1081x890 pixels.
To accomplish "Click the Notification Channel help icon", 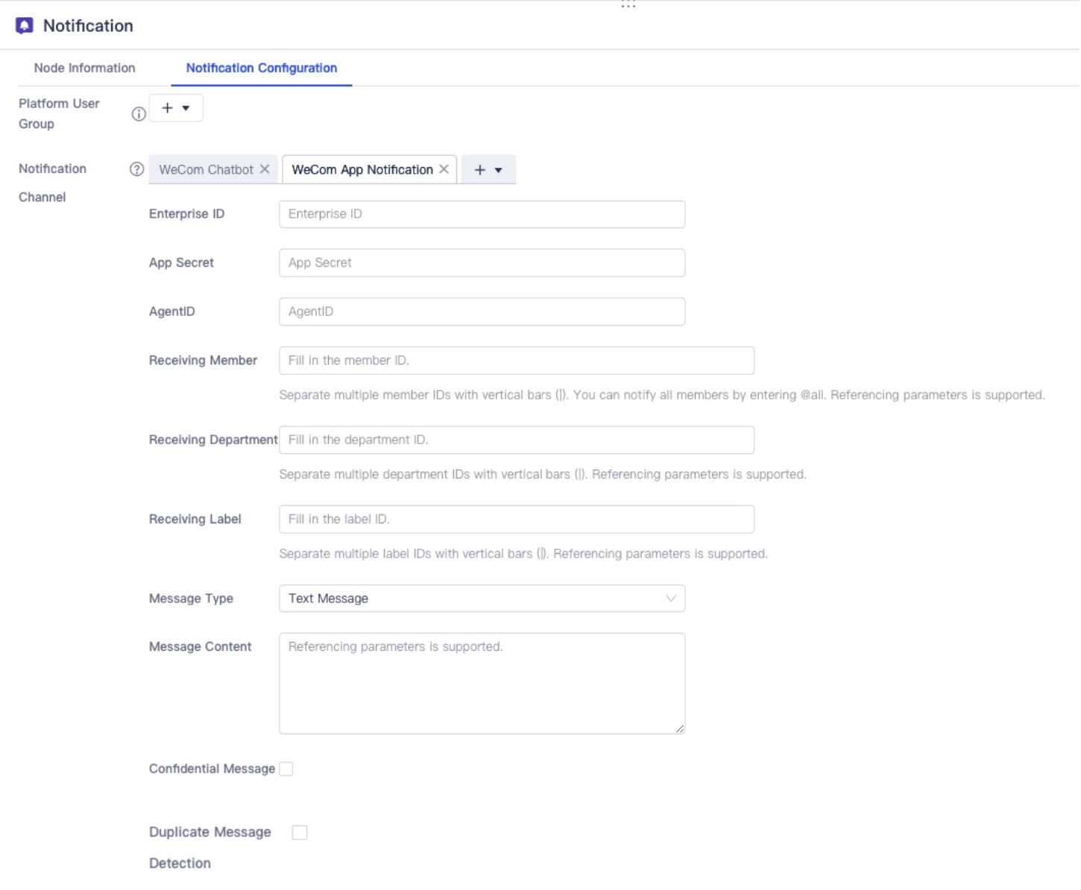I will [x=136, y=169].
